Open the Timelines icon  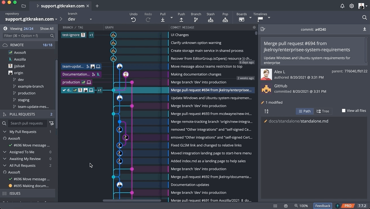pos(260,19)
